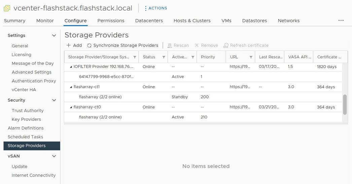Collapse the IOFILTER Provider row
This screenshot has width=352, height=184.
click(x=71, y=67)
